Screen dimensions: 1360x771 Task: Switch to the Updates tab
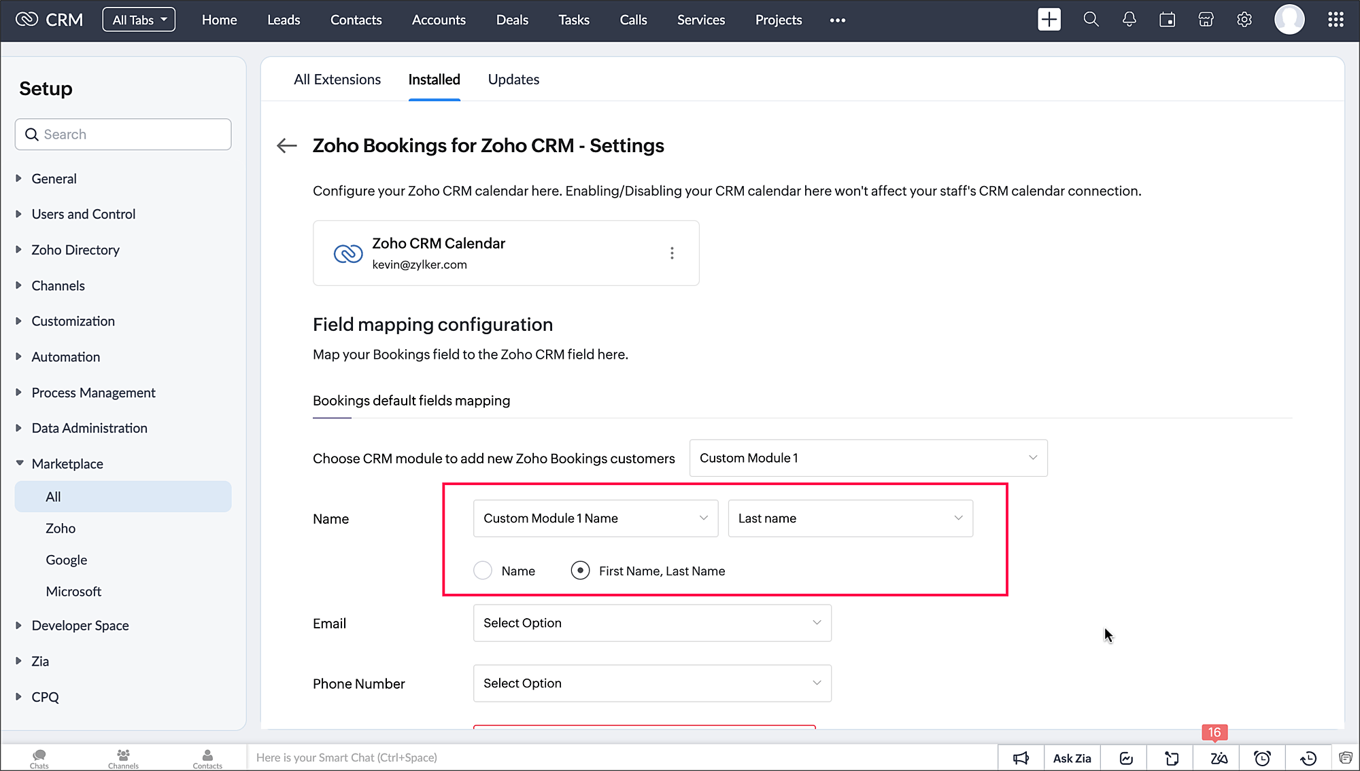pos(513,79)
